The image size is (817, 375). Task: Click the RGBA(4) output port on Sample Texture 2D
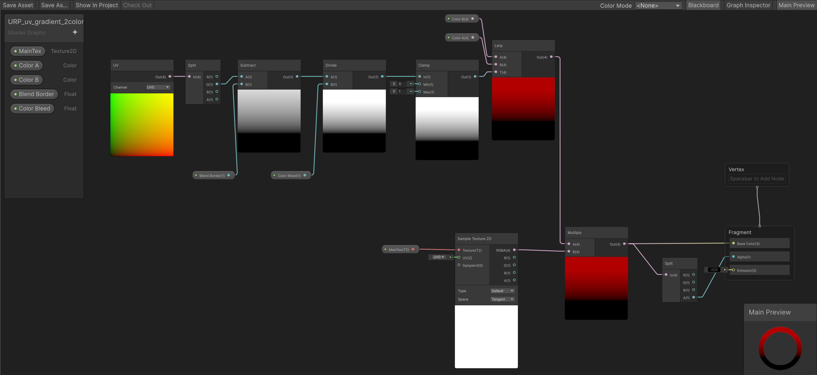514,250
